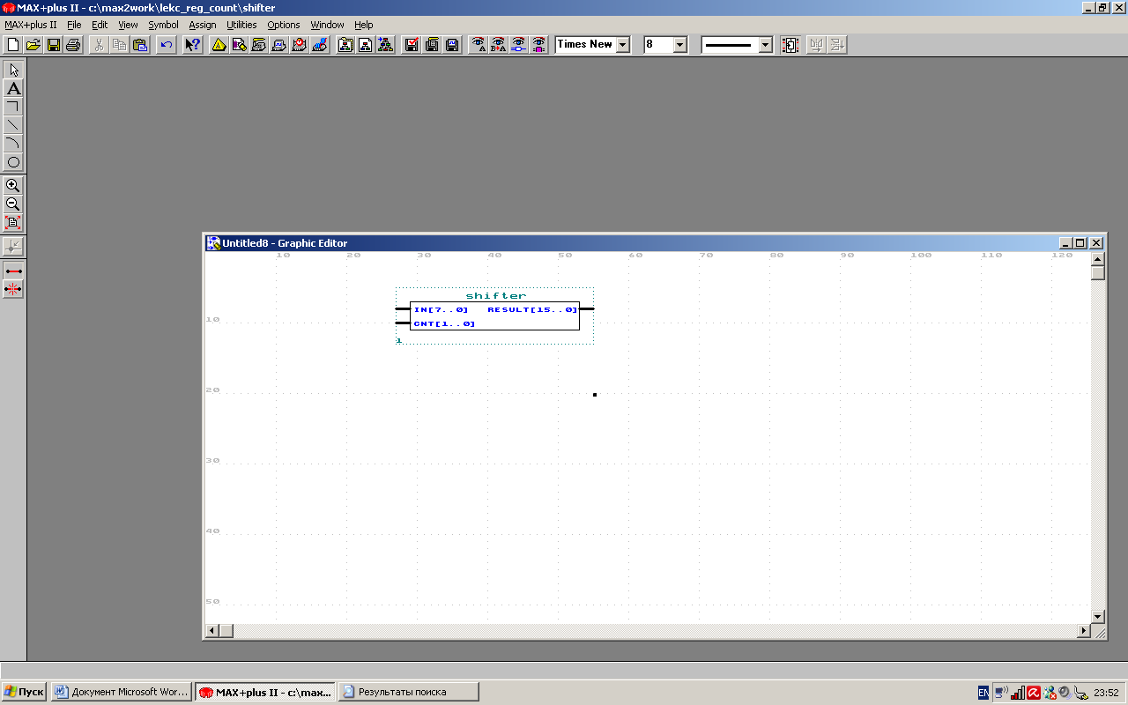Open the Options menu

click(x=284, y=25)
